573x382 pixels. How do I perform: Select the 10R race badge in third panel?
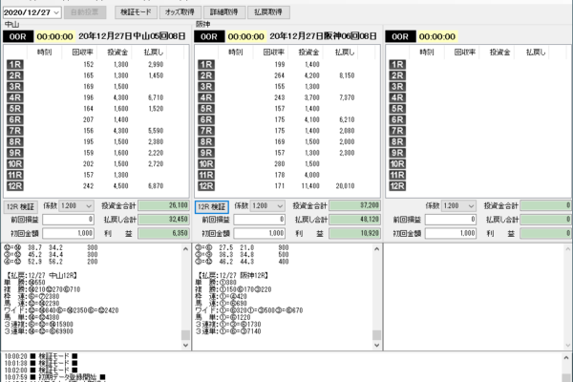pos(397,163)
